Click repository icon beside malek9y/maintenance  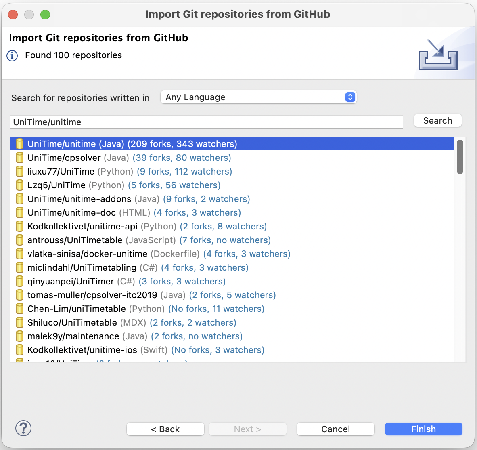(x=20, y=336)
